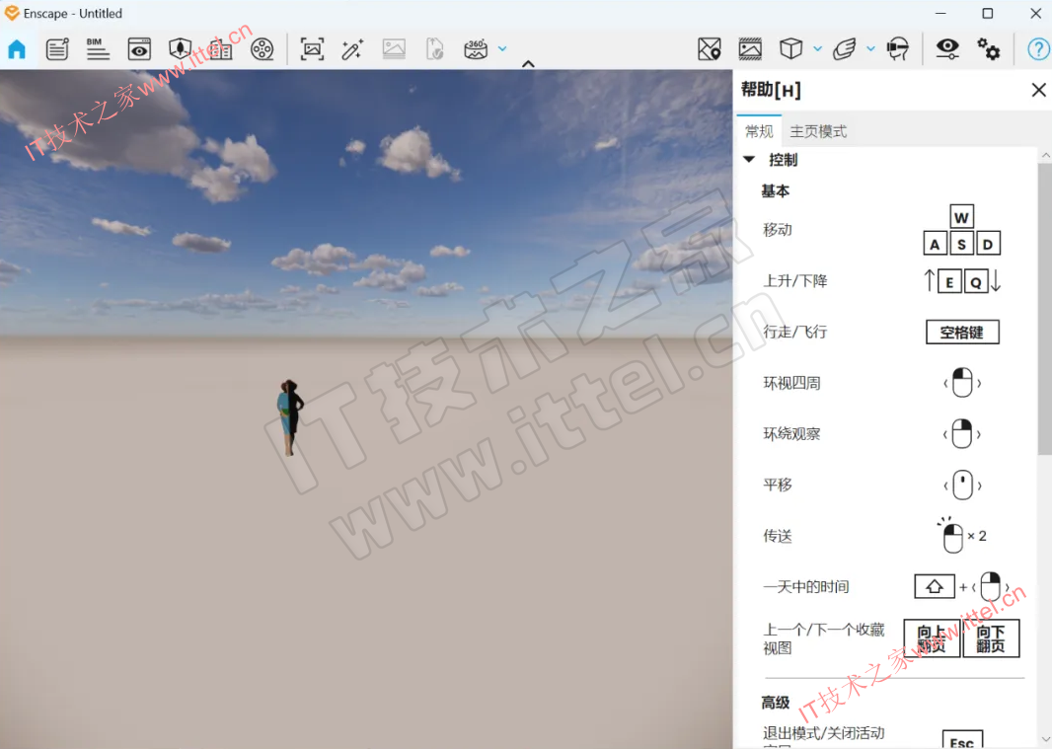Click the 平移 label
Image resolution: width=1052 pixels, height=749 pixels.
(x=778, y=485)
